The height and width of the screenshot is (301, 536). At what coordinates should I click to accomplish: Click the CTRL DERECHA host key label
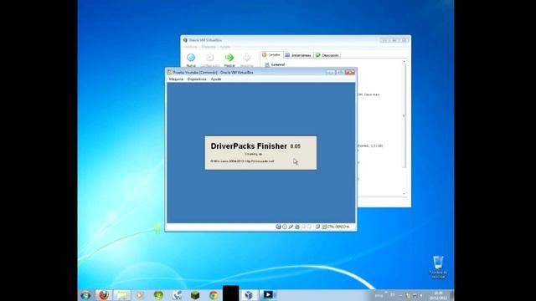click(x=338, y=227)
